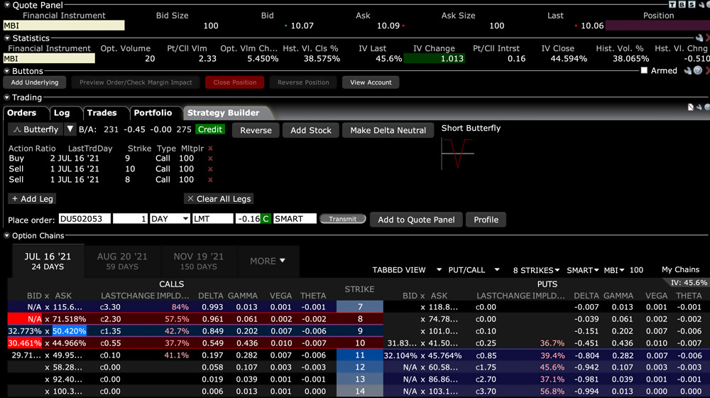Click the B icon in Quote Panel header

coord(689,4)
